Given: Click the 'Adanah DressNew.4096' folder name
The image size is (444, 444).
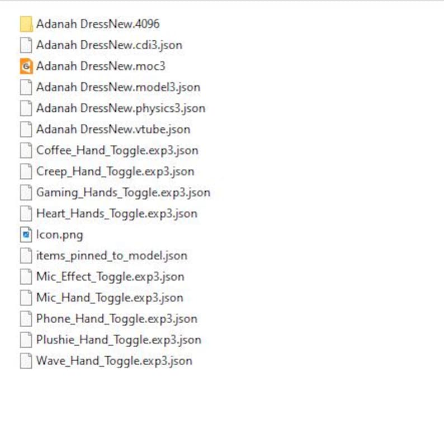Looking at the screenshot, I should [98, 24].
